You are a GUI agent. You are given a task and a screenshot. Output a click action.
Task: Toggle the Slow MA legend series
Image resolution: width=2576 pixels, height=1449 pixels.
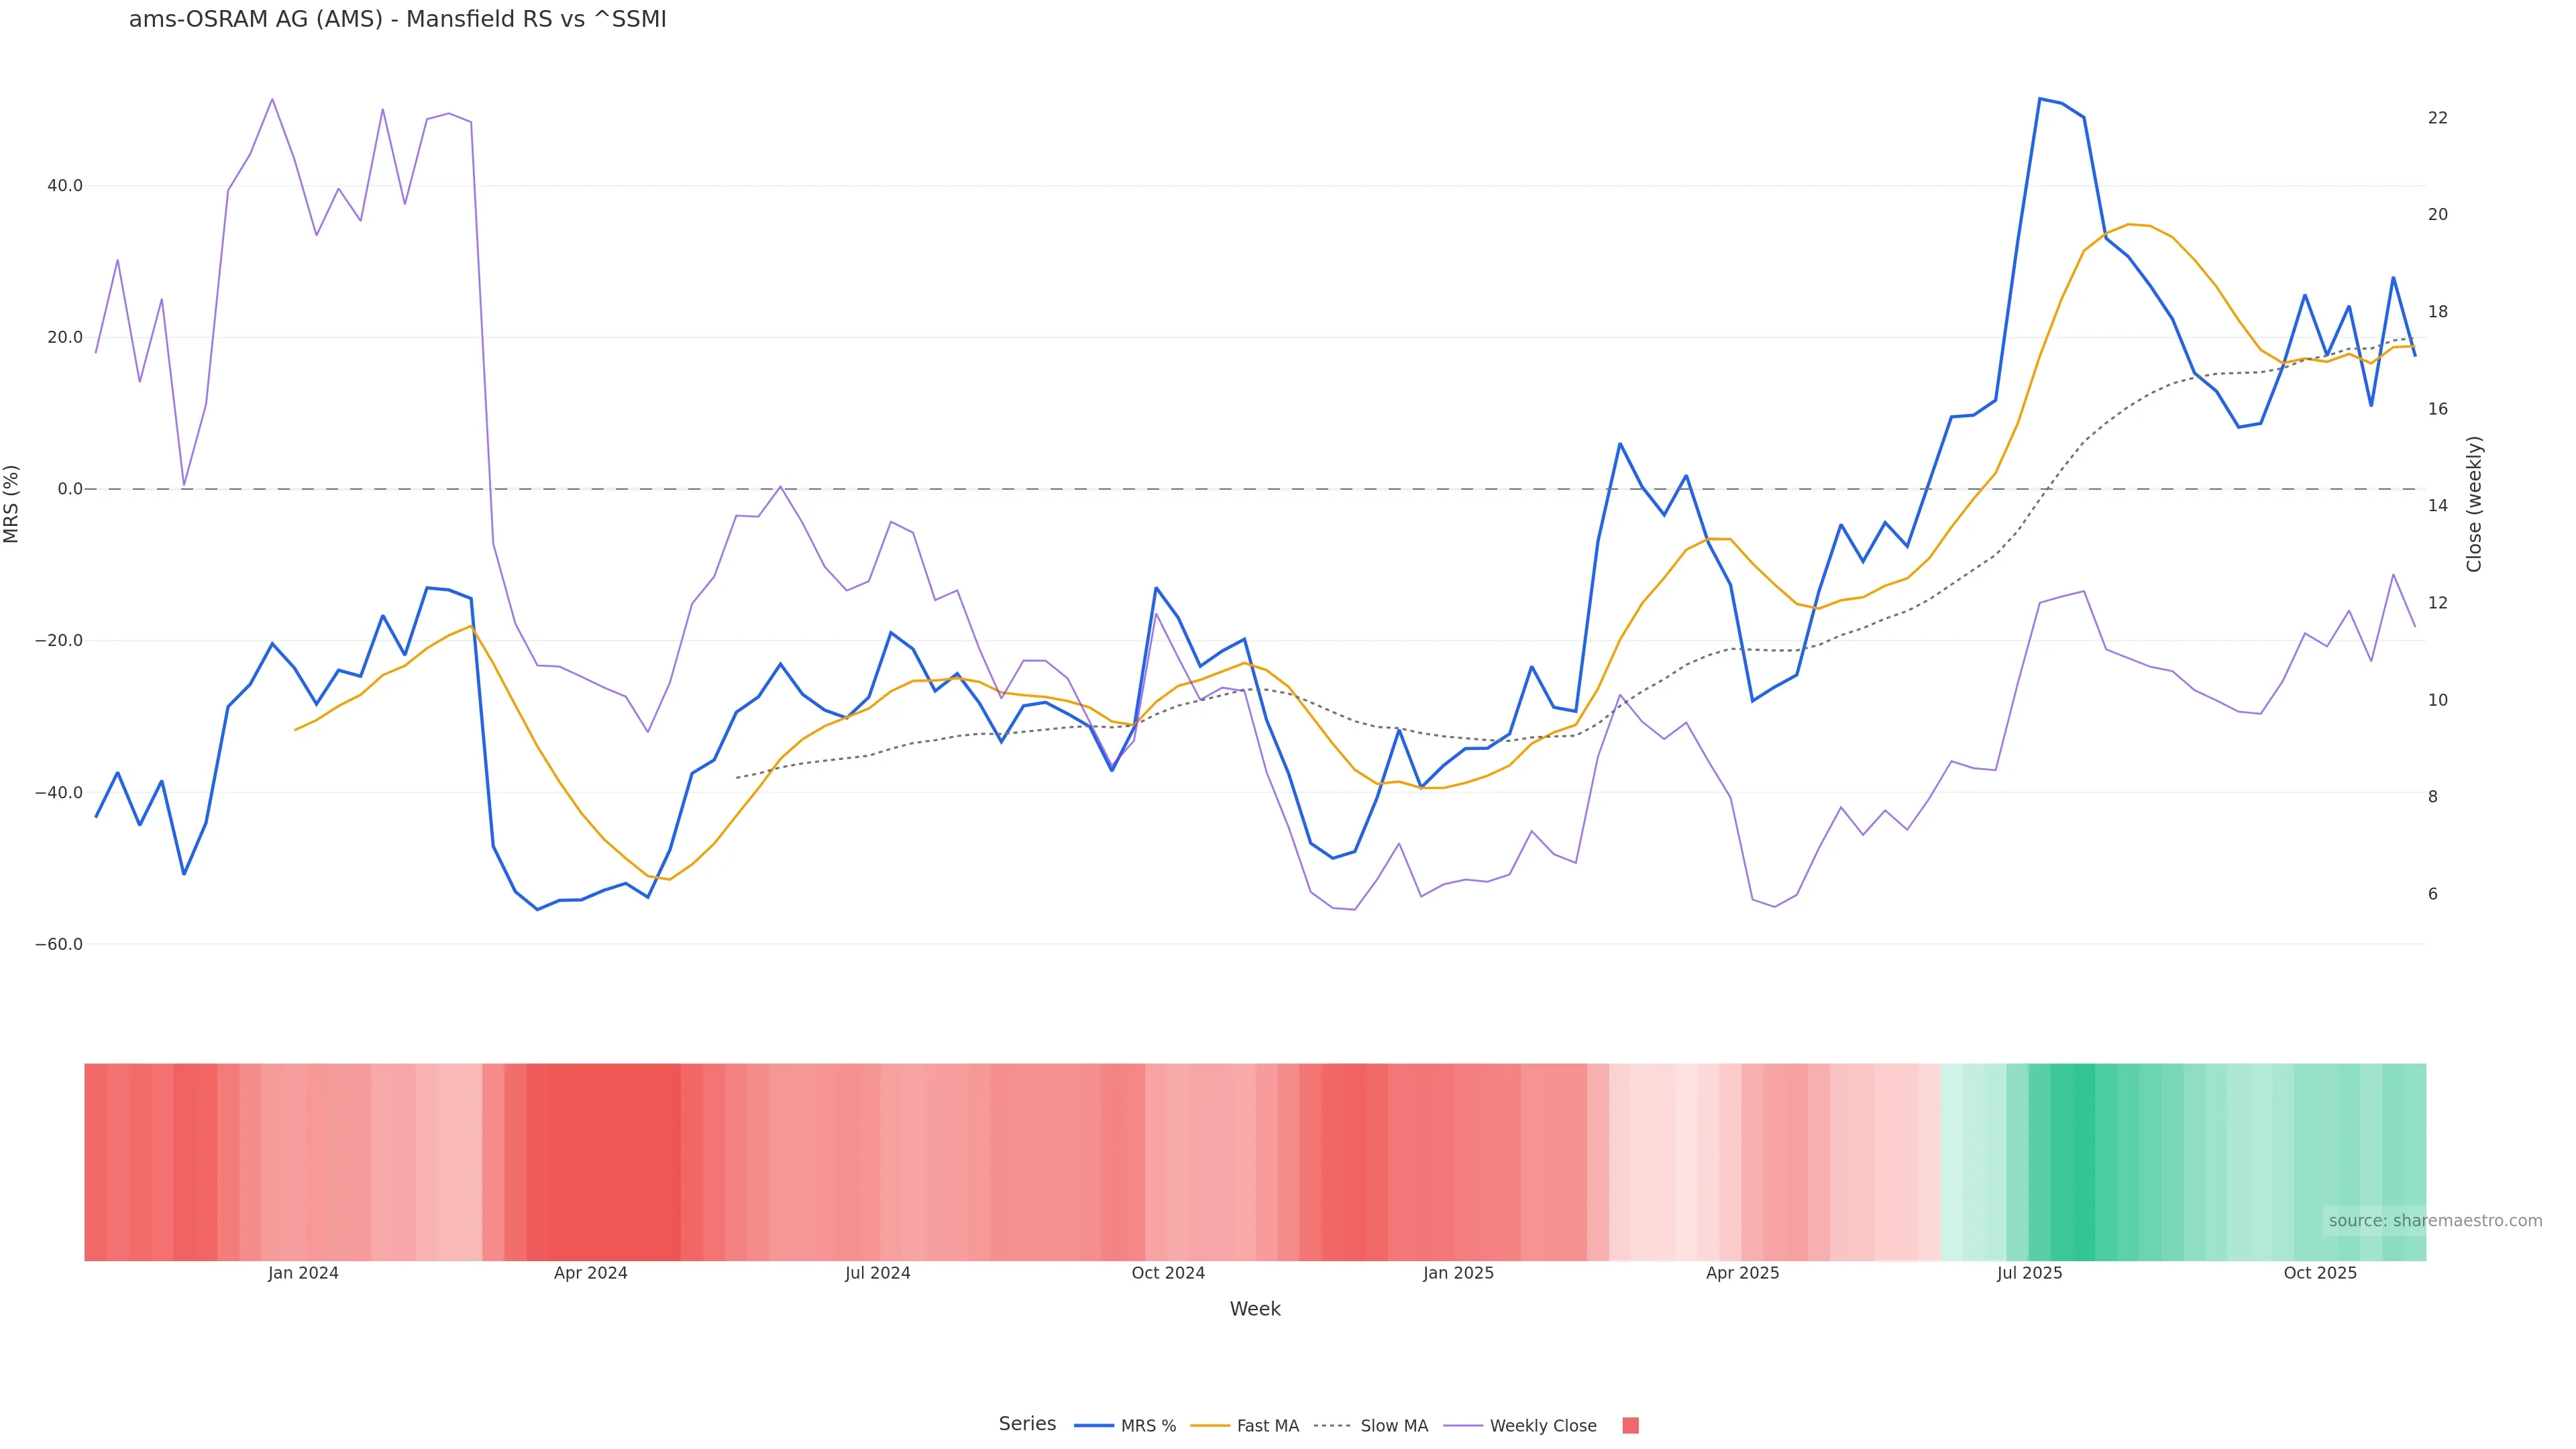click(x=1371, y=1426)
